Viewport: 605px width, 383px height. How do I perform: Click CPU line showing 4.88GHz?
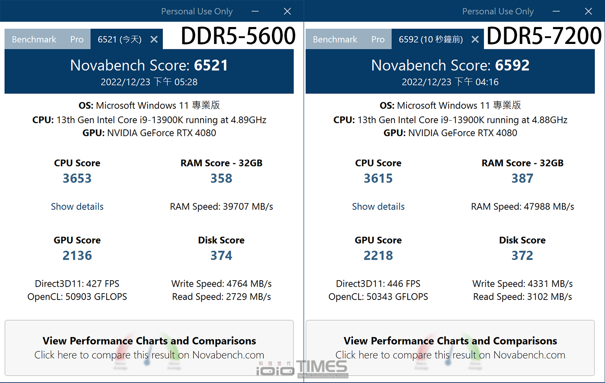coord(450,120)
